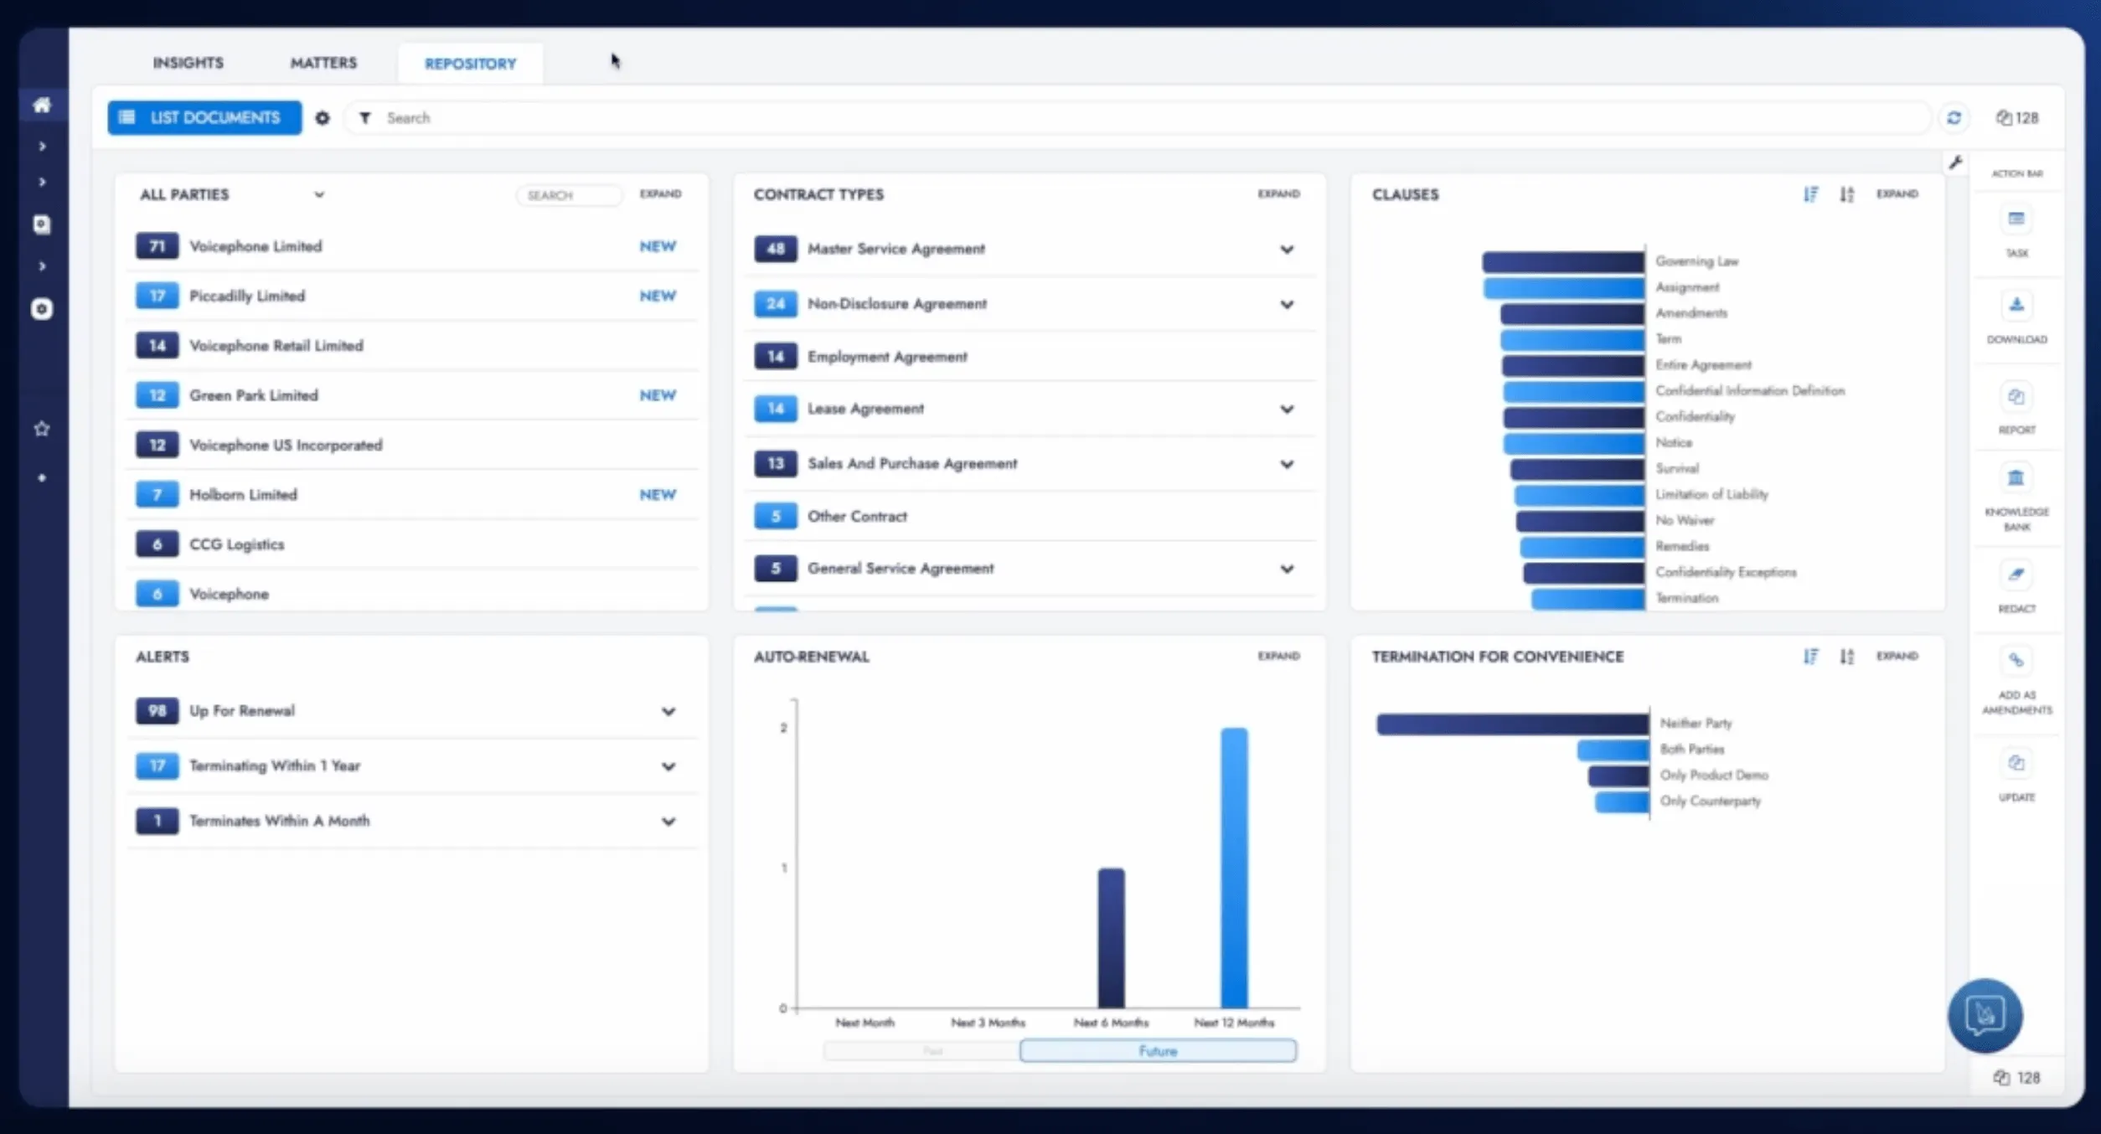Viewport: 2101px width, 1134px height.
Task: Click the Update action icon
Action: (2016, 764)
